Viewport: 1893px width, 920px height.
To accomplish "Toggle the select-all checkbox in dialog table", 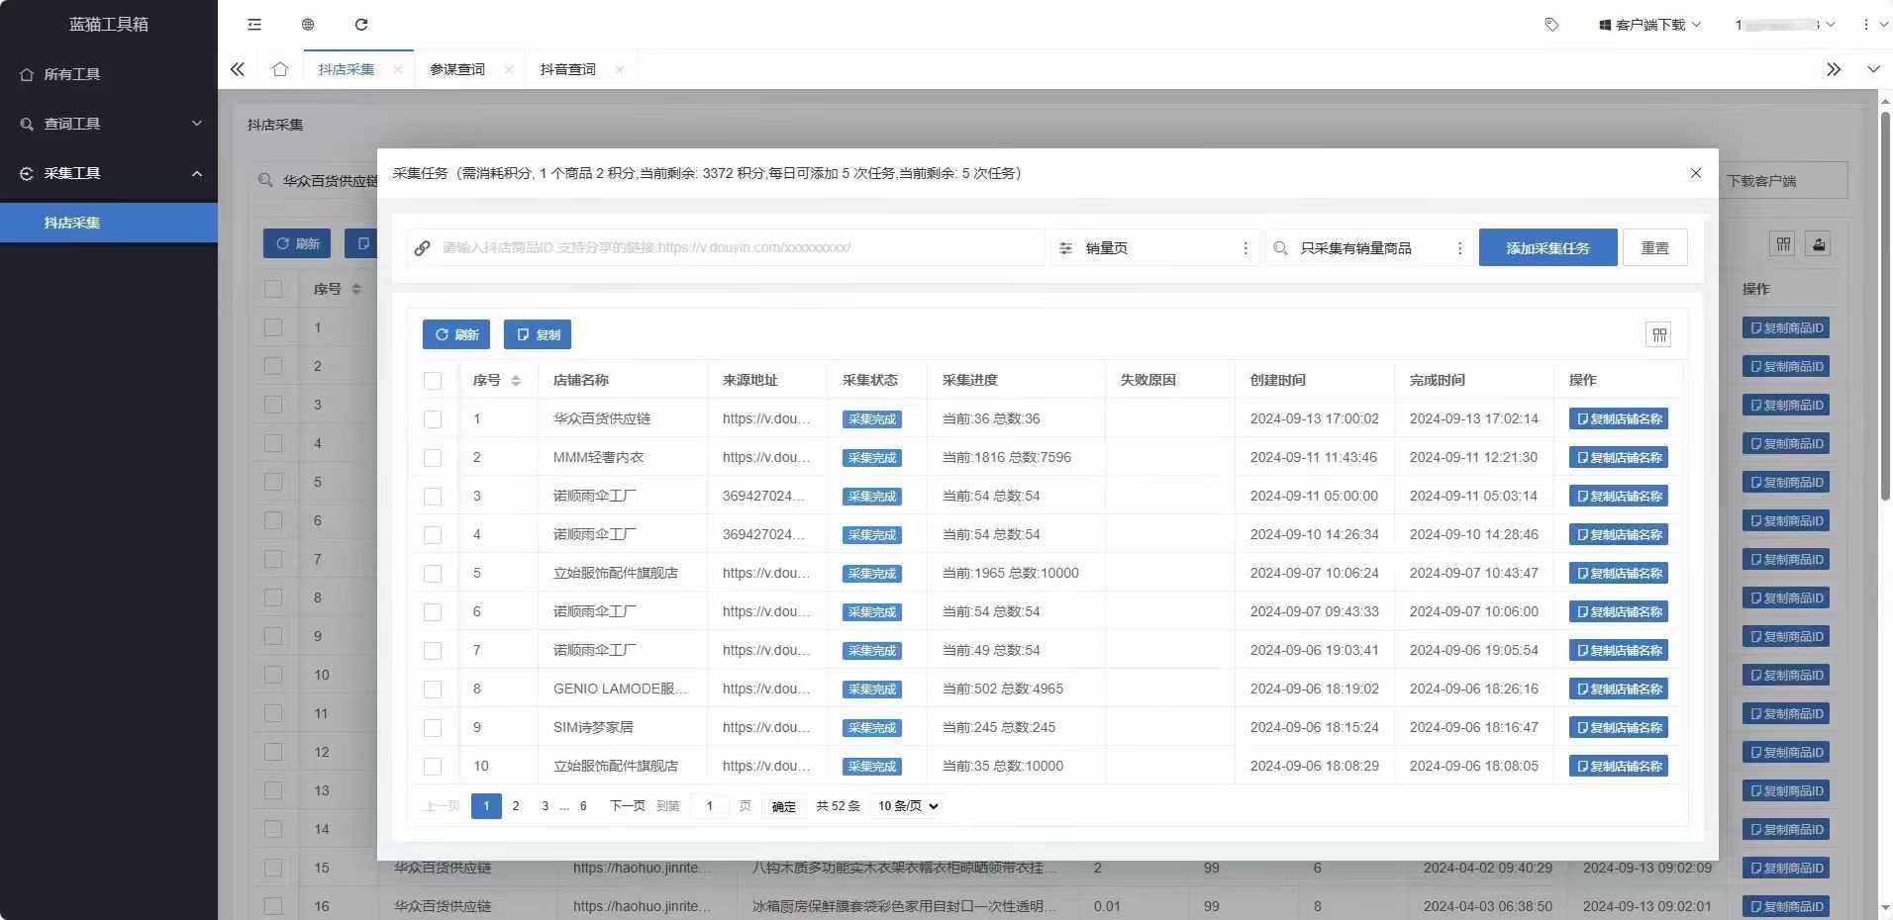I will tap(433, 381).
